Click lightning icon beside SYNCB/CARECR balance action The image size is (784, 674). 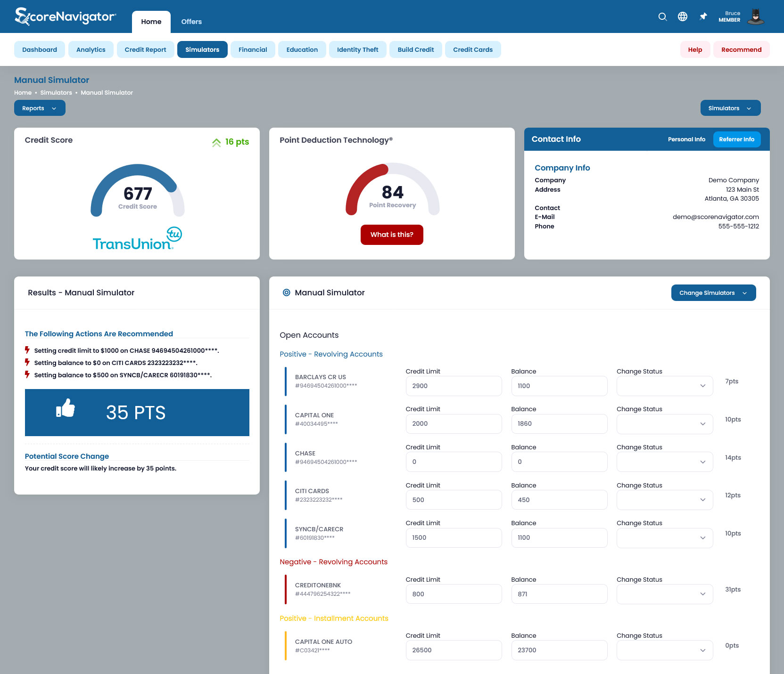coord(27,374)
